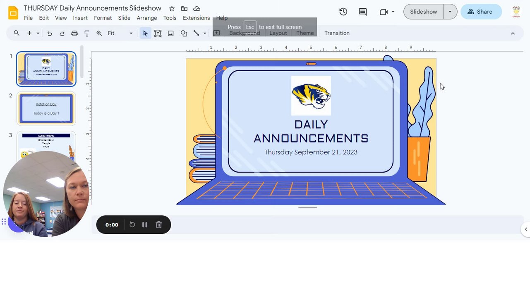Redo the last action

[x=62, y=33]
